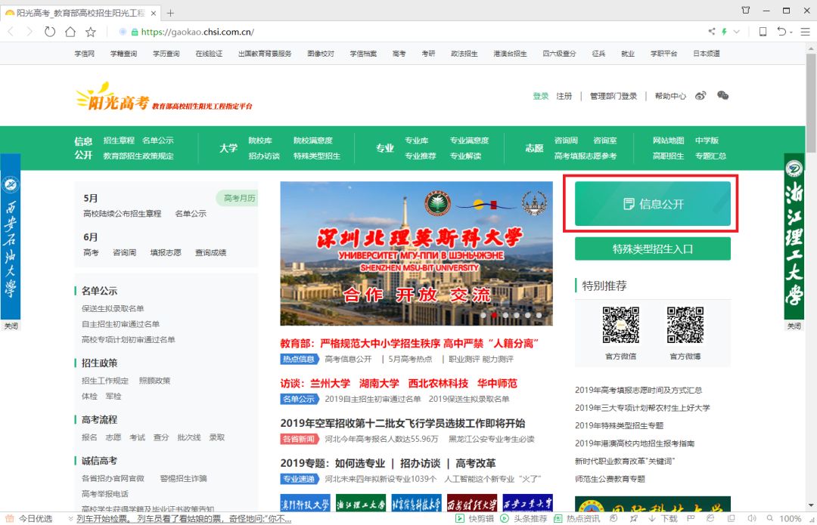
Task: Open 2019年高考填报志愿时间及方式汇总 link
Action: point(638,391)
